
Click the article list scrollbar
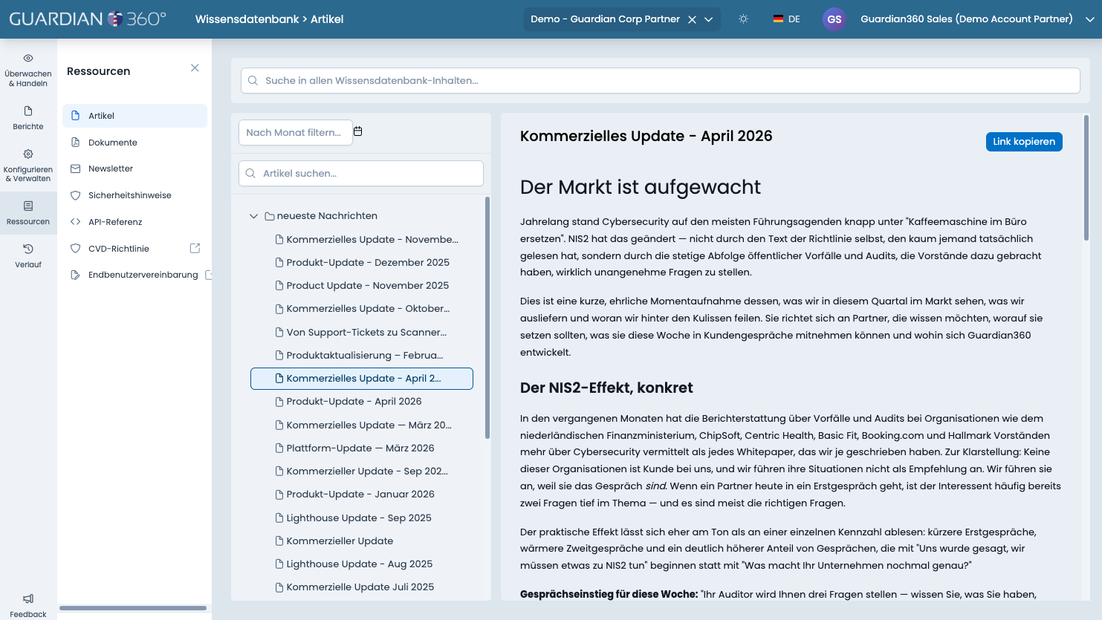click(x=487, y=318)
